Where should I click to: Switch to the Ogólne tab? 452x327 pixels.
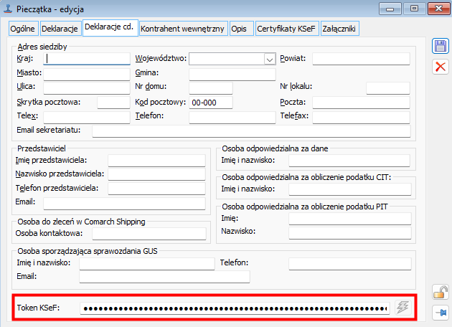click(22, 29)
